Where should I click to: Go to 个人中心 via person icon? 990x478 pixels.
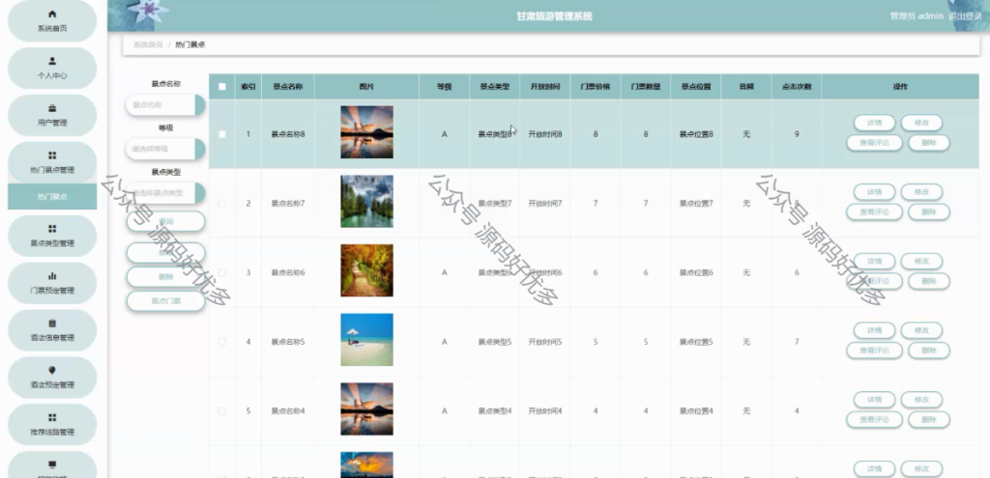coord(52,69)
